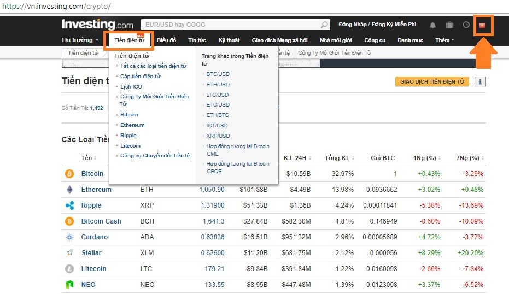Click the clock icon in header
This screenshot has height=294, width=509.
[x=466, y=25]
